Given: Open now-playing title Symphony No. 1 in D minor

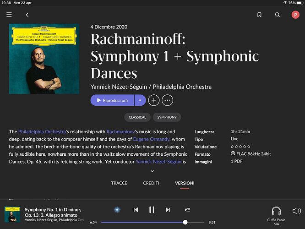Looking at the screenshot, I should coord(53,212).
